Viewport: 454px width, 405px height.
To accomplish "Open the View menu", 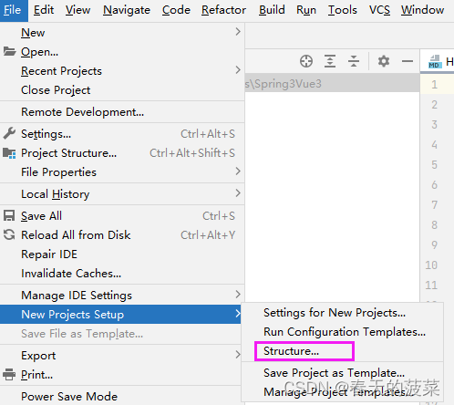I will click(x=77, y=10).
